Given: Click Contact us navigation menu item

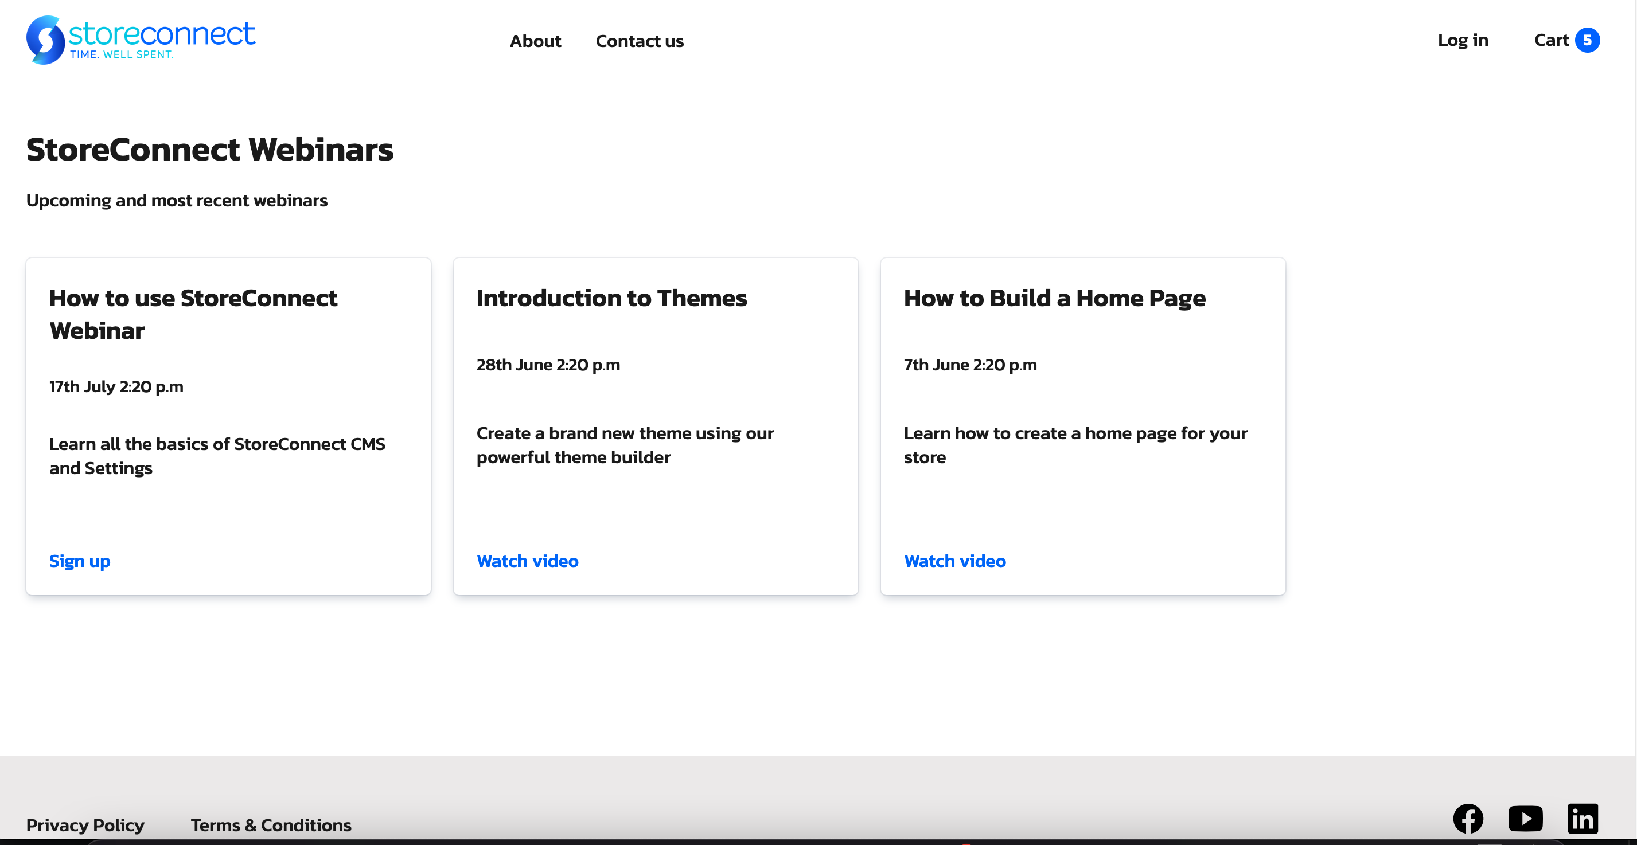Looking at the screenshot, I should coord(640,40).
